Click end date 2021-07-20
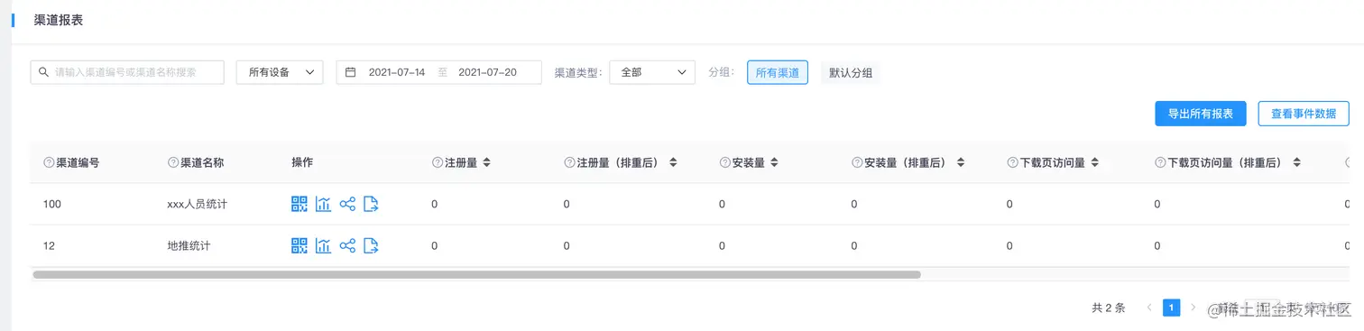The width and height of the screenshot is (1364, 331). [x=487, y=72]
